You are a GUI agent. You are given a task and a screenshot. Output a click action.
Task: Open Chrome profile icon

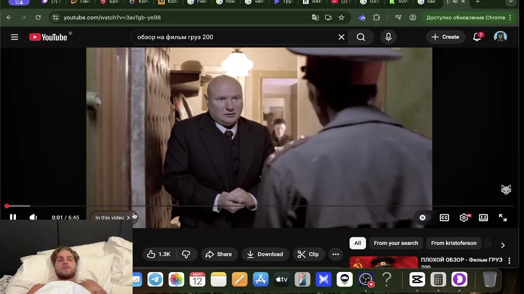(x=413, y=18)
